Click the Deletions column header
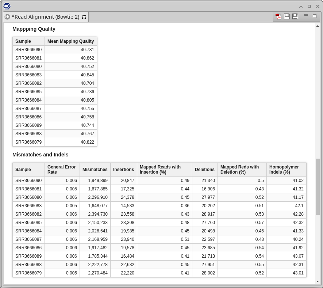 coord(204,170)
